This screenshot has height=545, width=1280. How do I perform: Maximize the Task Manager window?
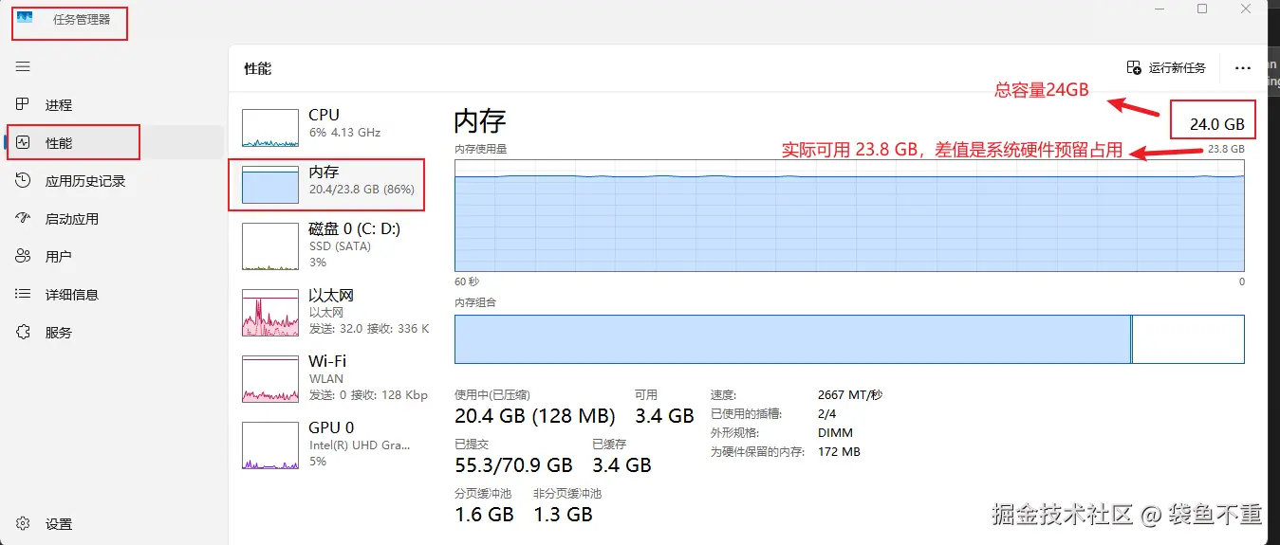(x=1202, y=9)
